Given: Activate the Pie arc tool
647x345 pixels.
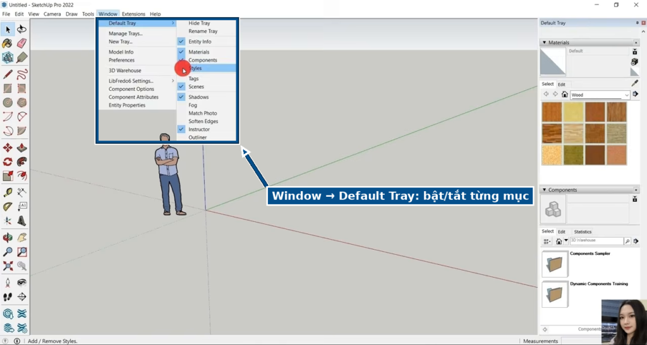Looking at the screenshot, I should point(22,131).
